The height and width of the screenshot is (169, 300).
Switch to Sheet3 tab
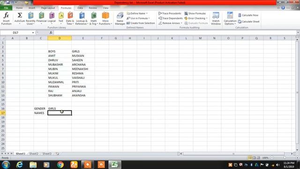pyautogui.click(x=47, y=154)
